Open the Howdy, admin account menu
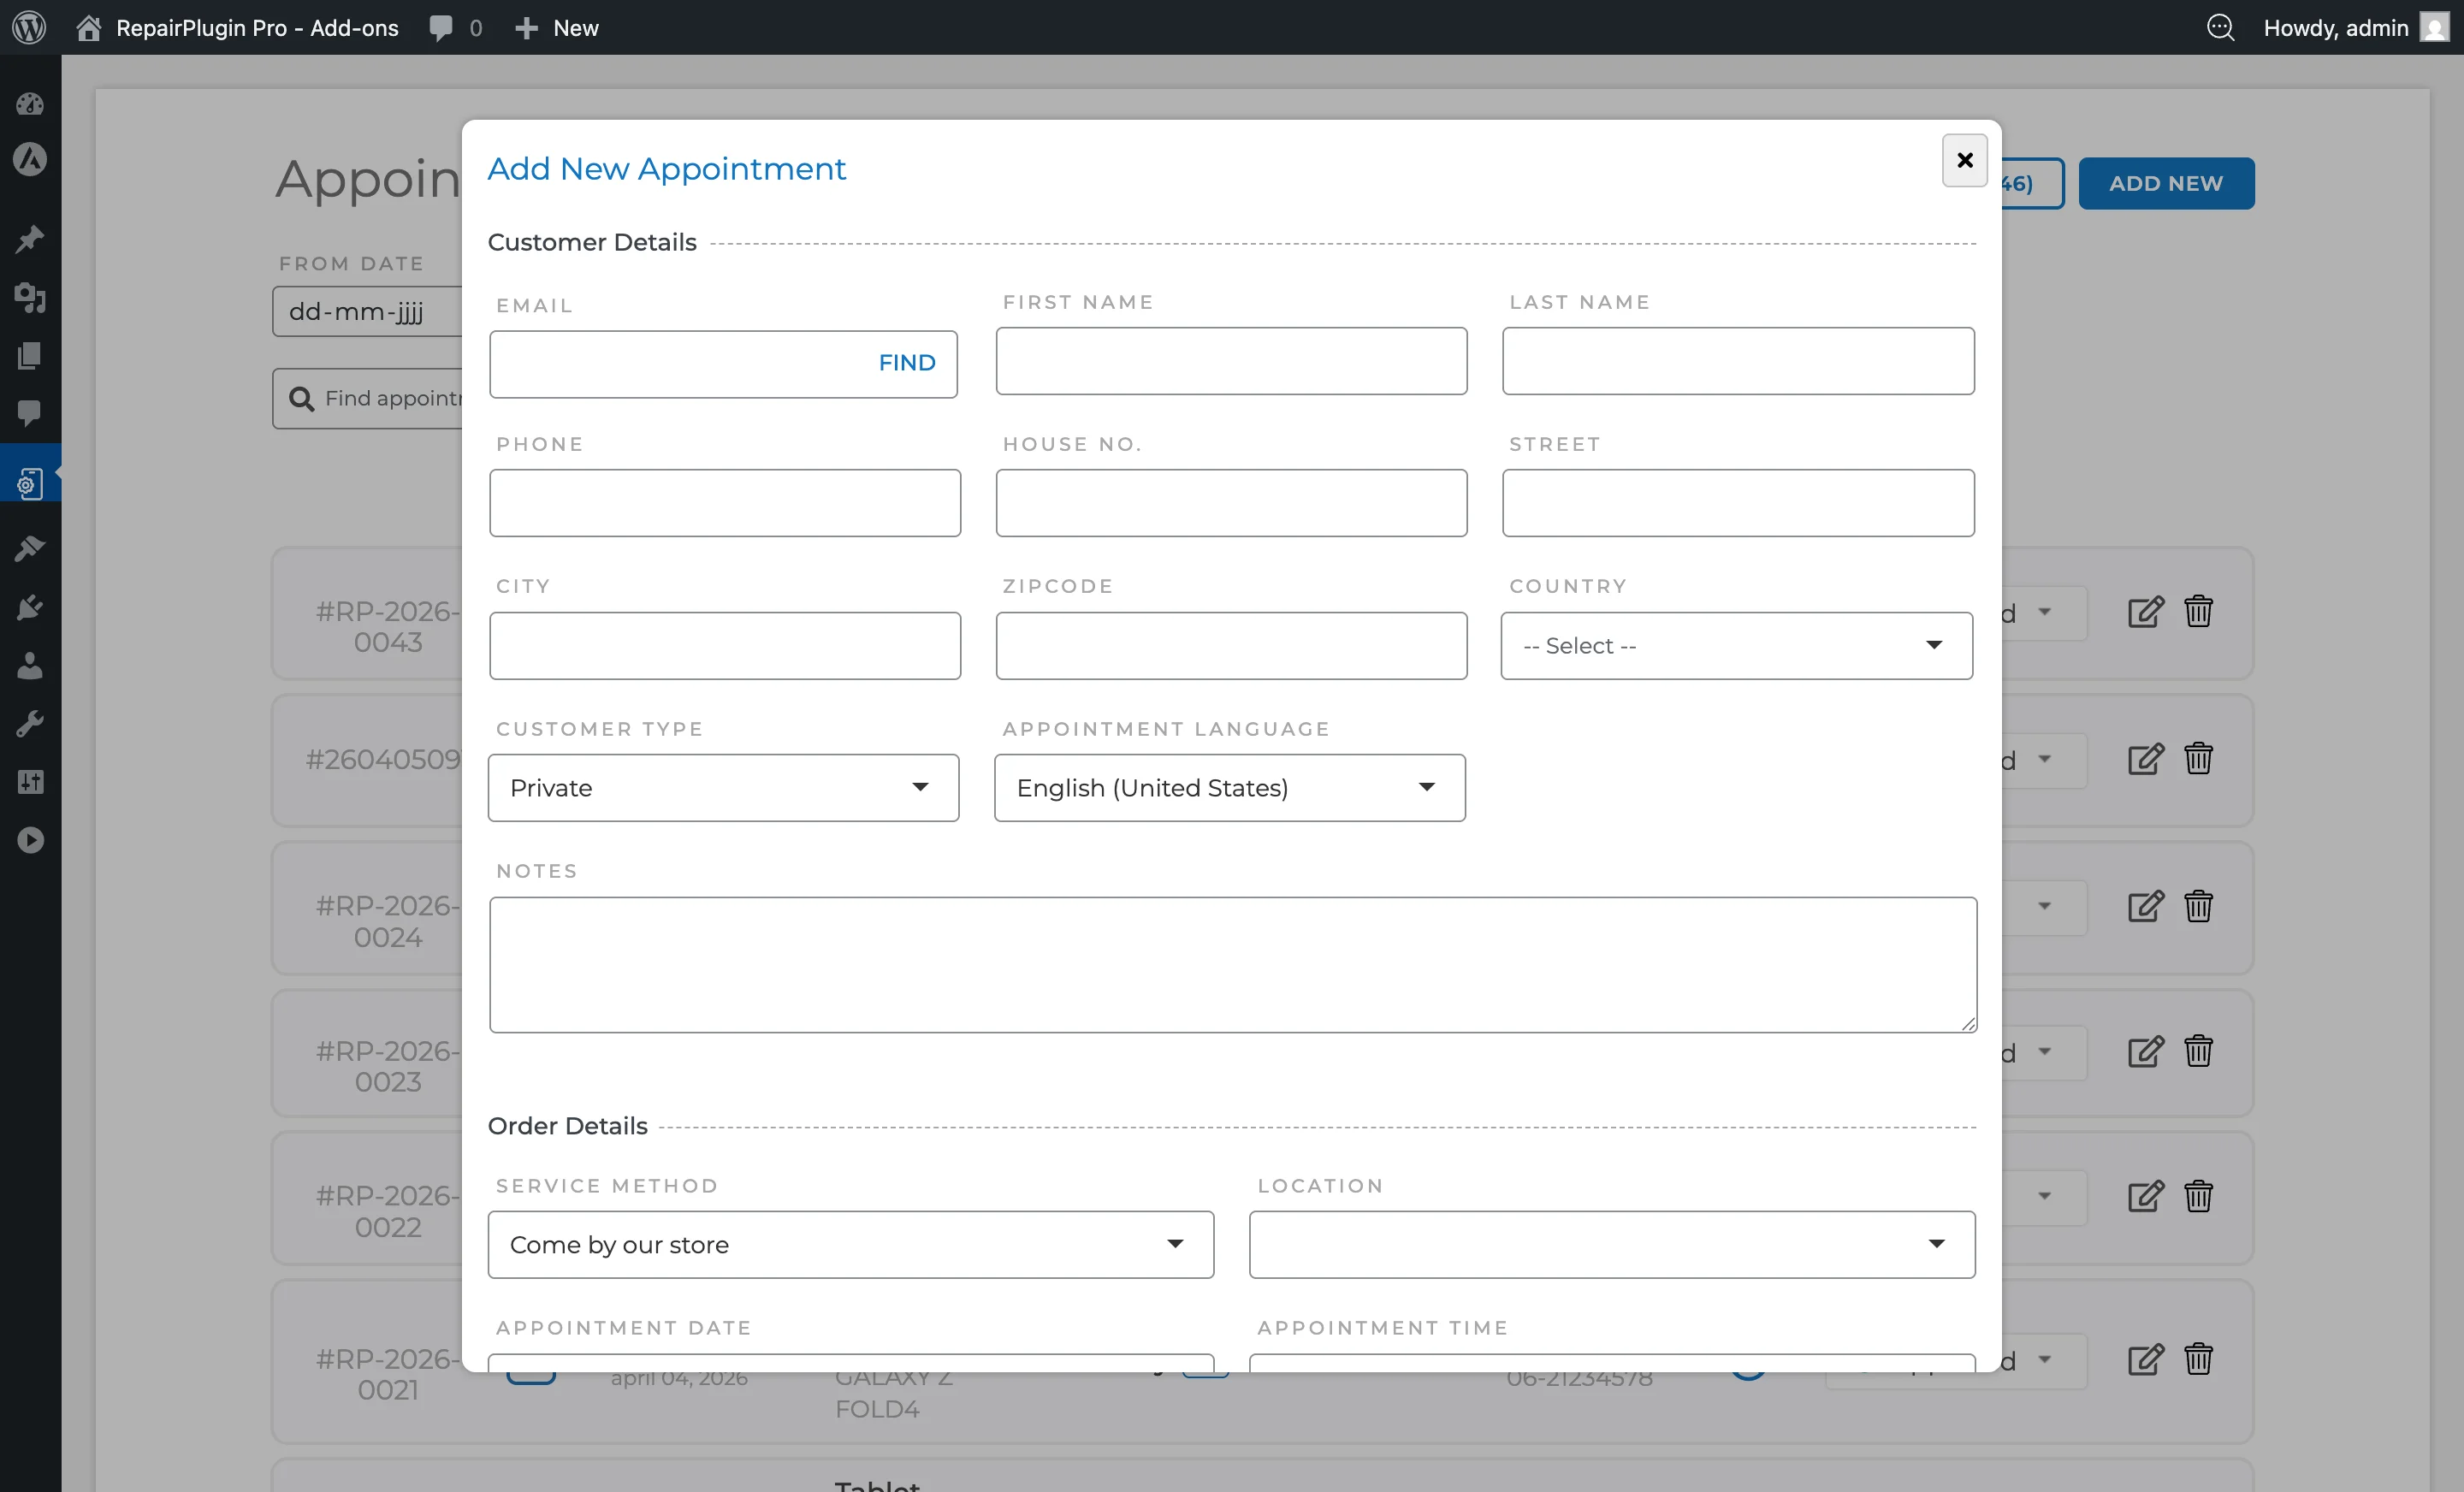Viewport: 2464px width, 1492px height. coord(2337,27)
